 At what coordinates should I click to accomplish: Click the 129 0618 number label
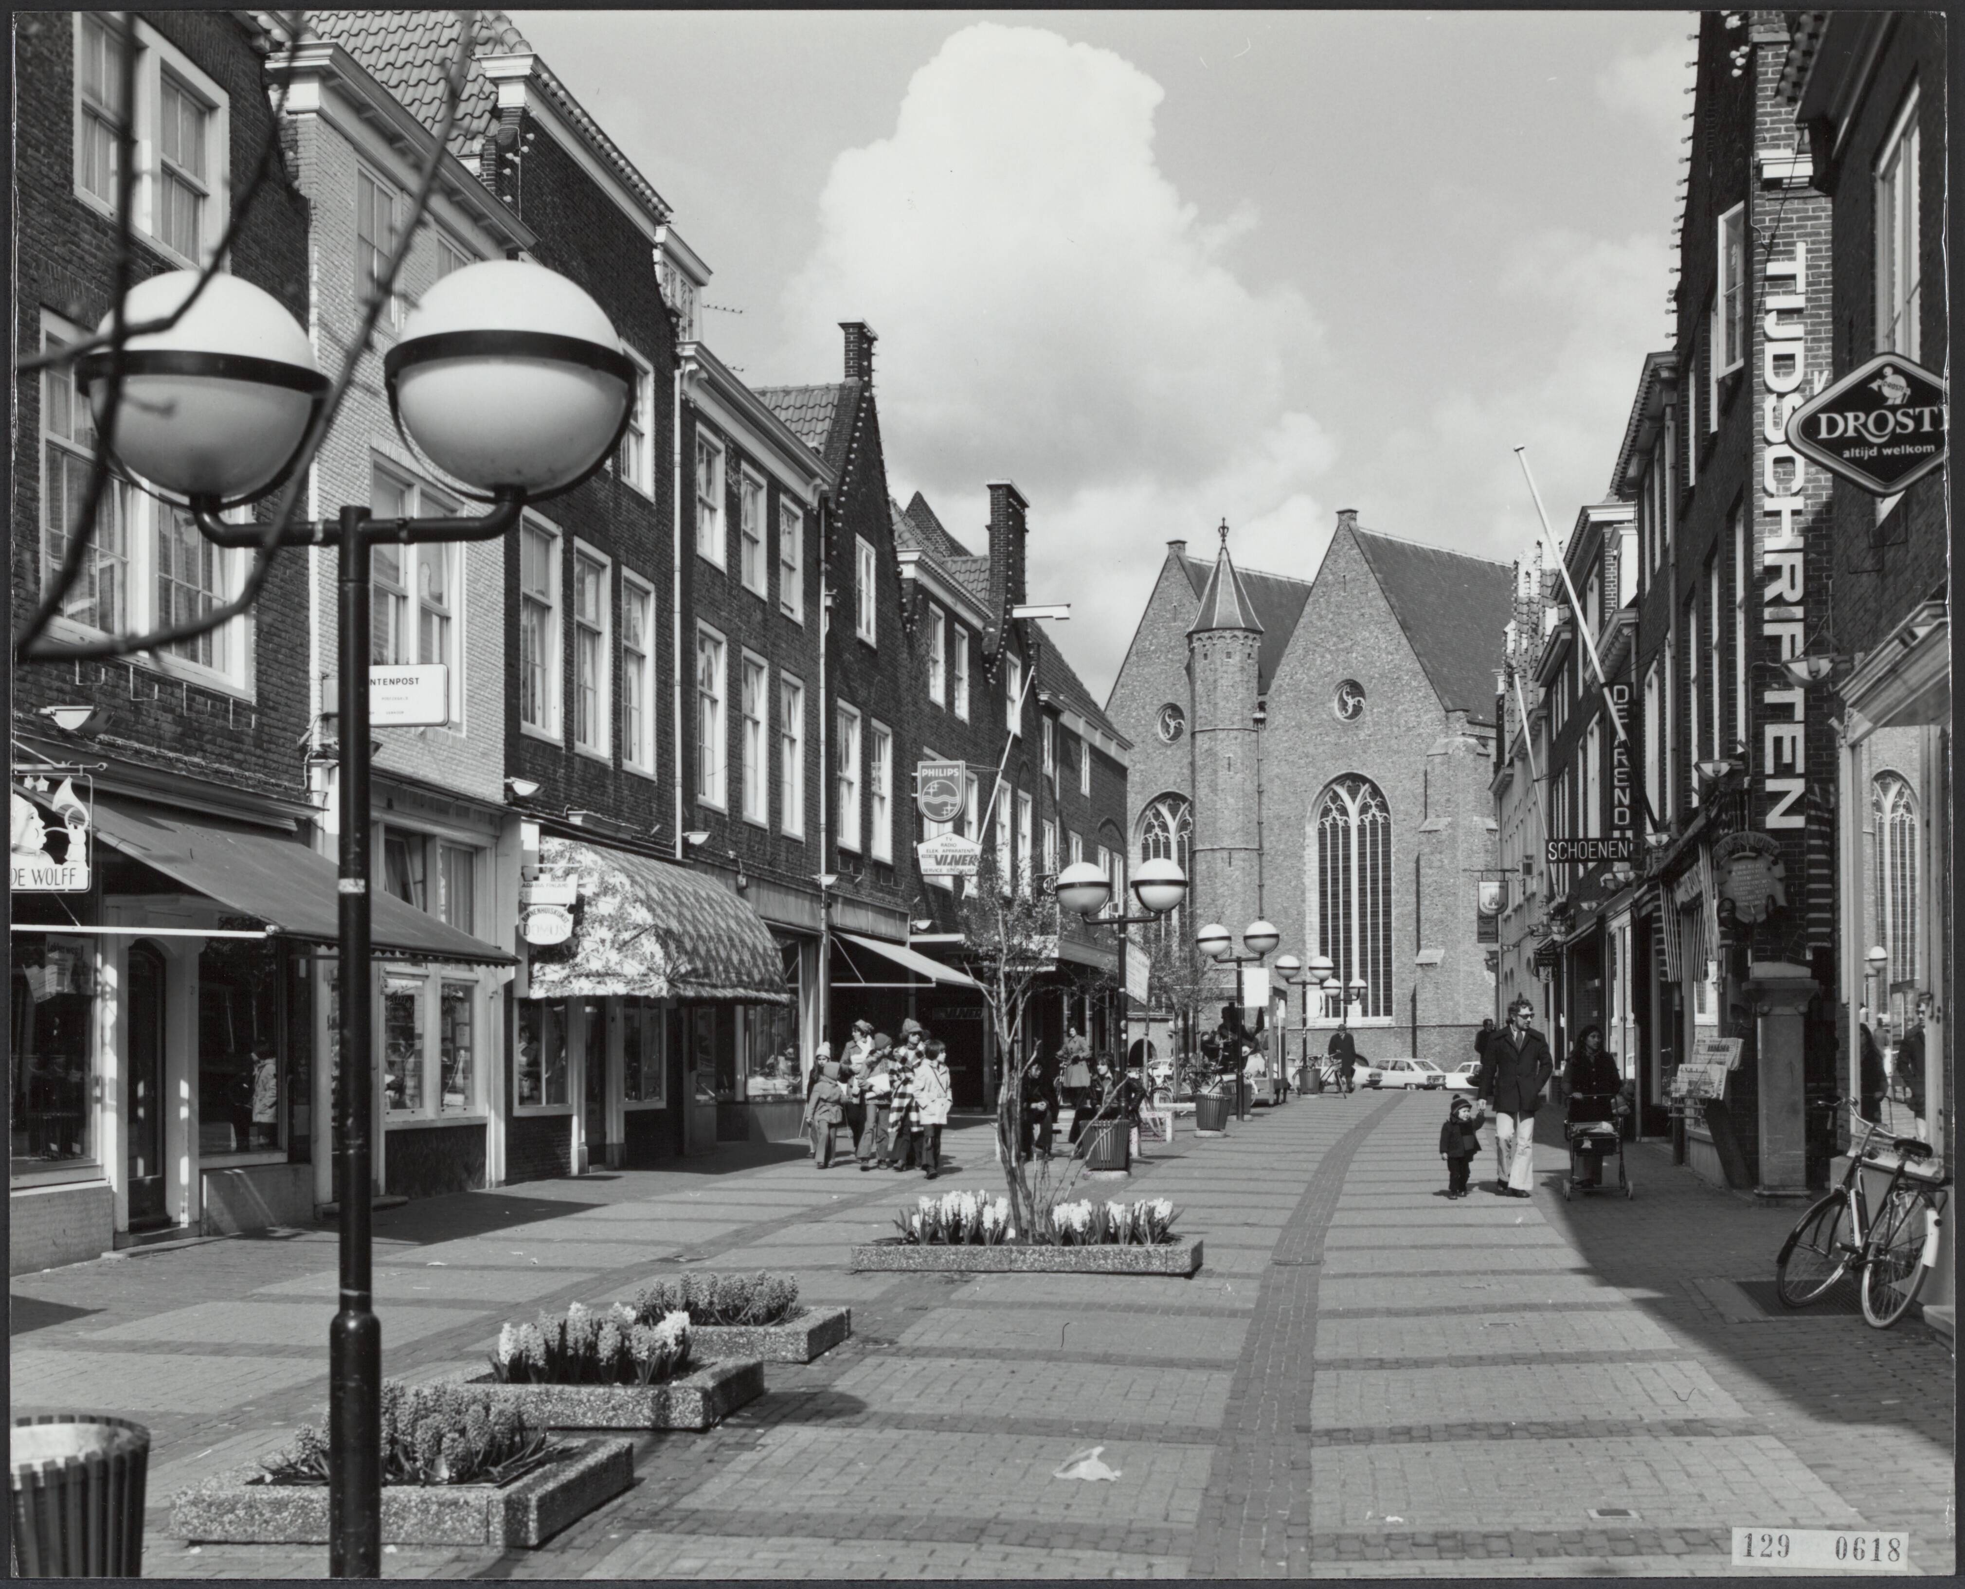1820,1549
